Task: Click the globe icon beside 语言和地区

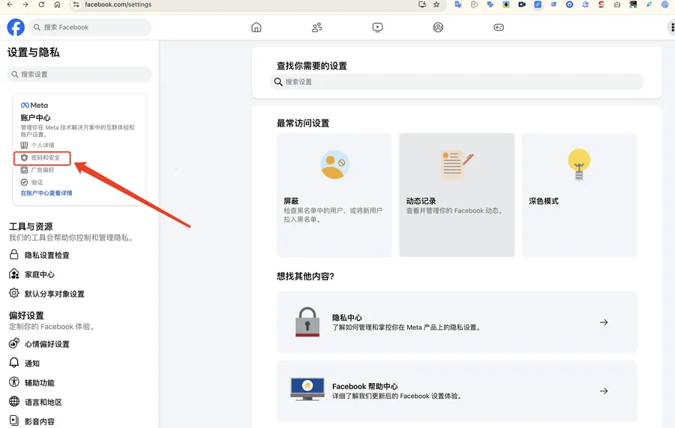Action: click(13, 401)
